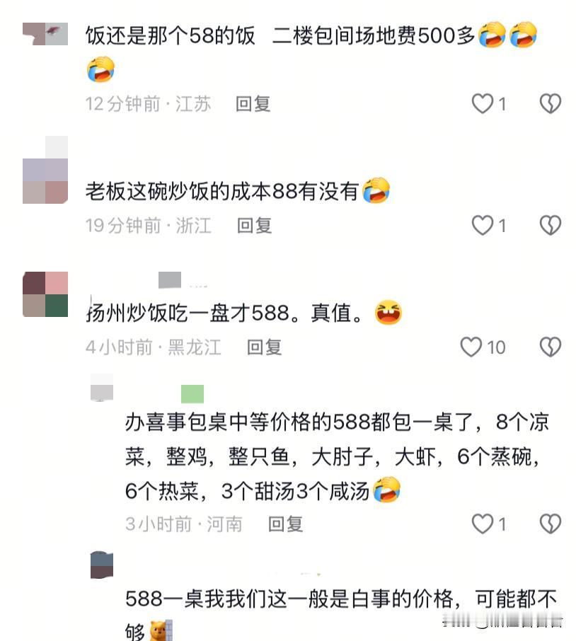Like the Henan wedding banquet reply
Image resolution: width=576 pixels, height=641 pixels.
483,524
